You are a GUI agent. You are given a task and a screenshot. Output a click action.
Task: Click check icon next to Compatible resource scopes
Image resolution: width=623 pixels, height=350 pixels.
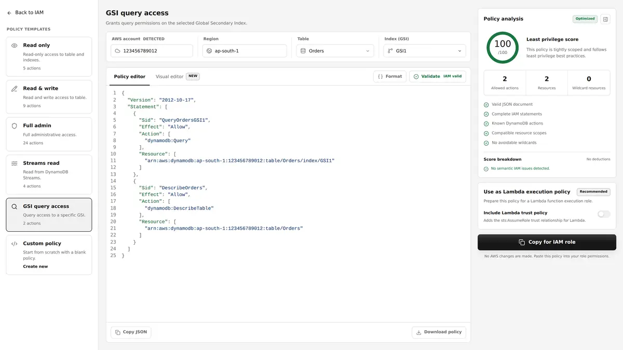pyautogui.click(x=486, y=133)
